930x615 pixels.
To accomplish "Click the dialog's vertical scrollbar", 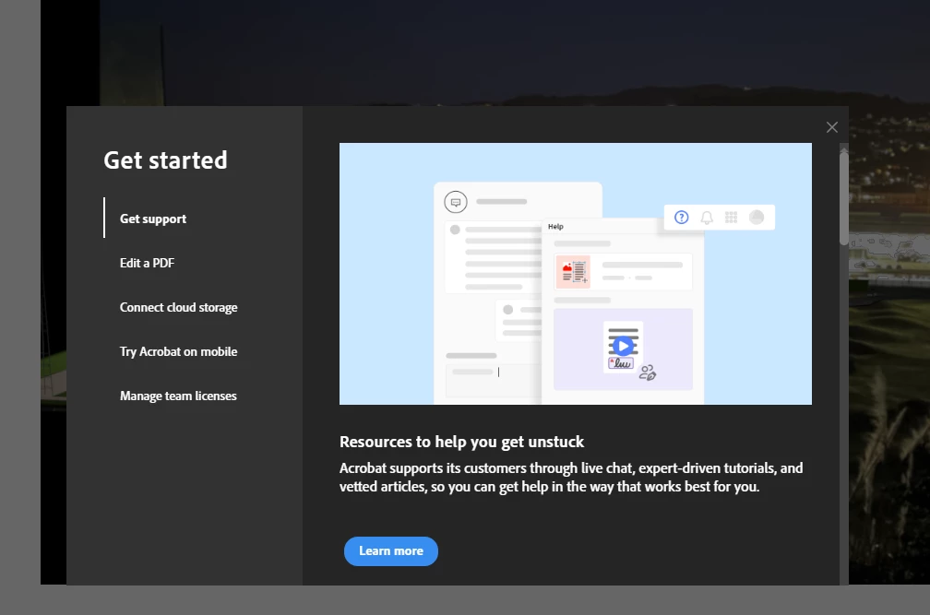I will click(844, 197).
